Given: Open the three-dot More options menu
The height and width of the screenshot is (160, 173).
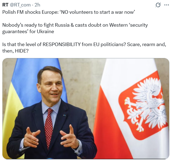Looking at the screenshot, I should pyautogui.click(x=167, y=5).
